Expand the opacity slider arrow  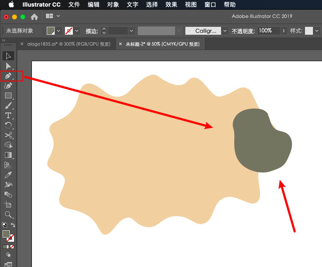pos(284,31)
